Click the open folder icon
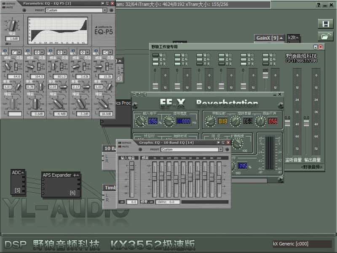The height and width of the screenshot is (253, 337). pyautogui.click(x=326, y=36)
